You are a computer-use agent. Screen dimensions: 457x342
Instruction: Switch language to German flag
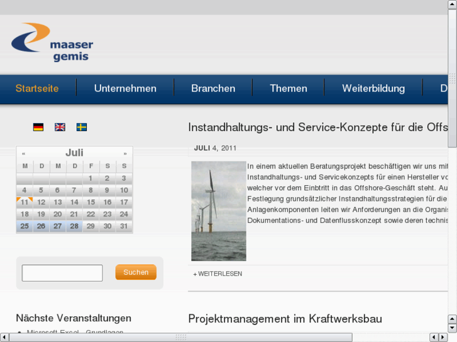[x=38, y=127]
